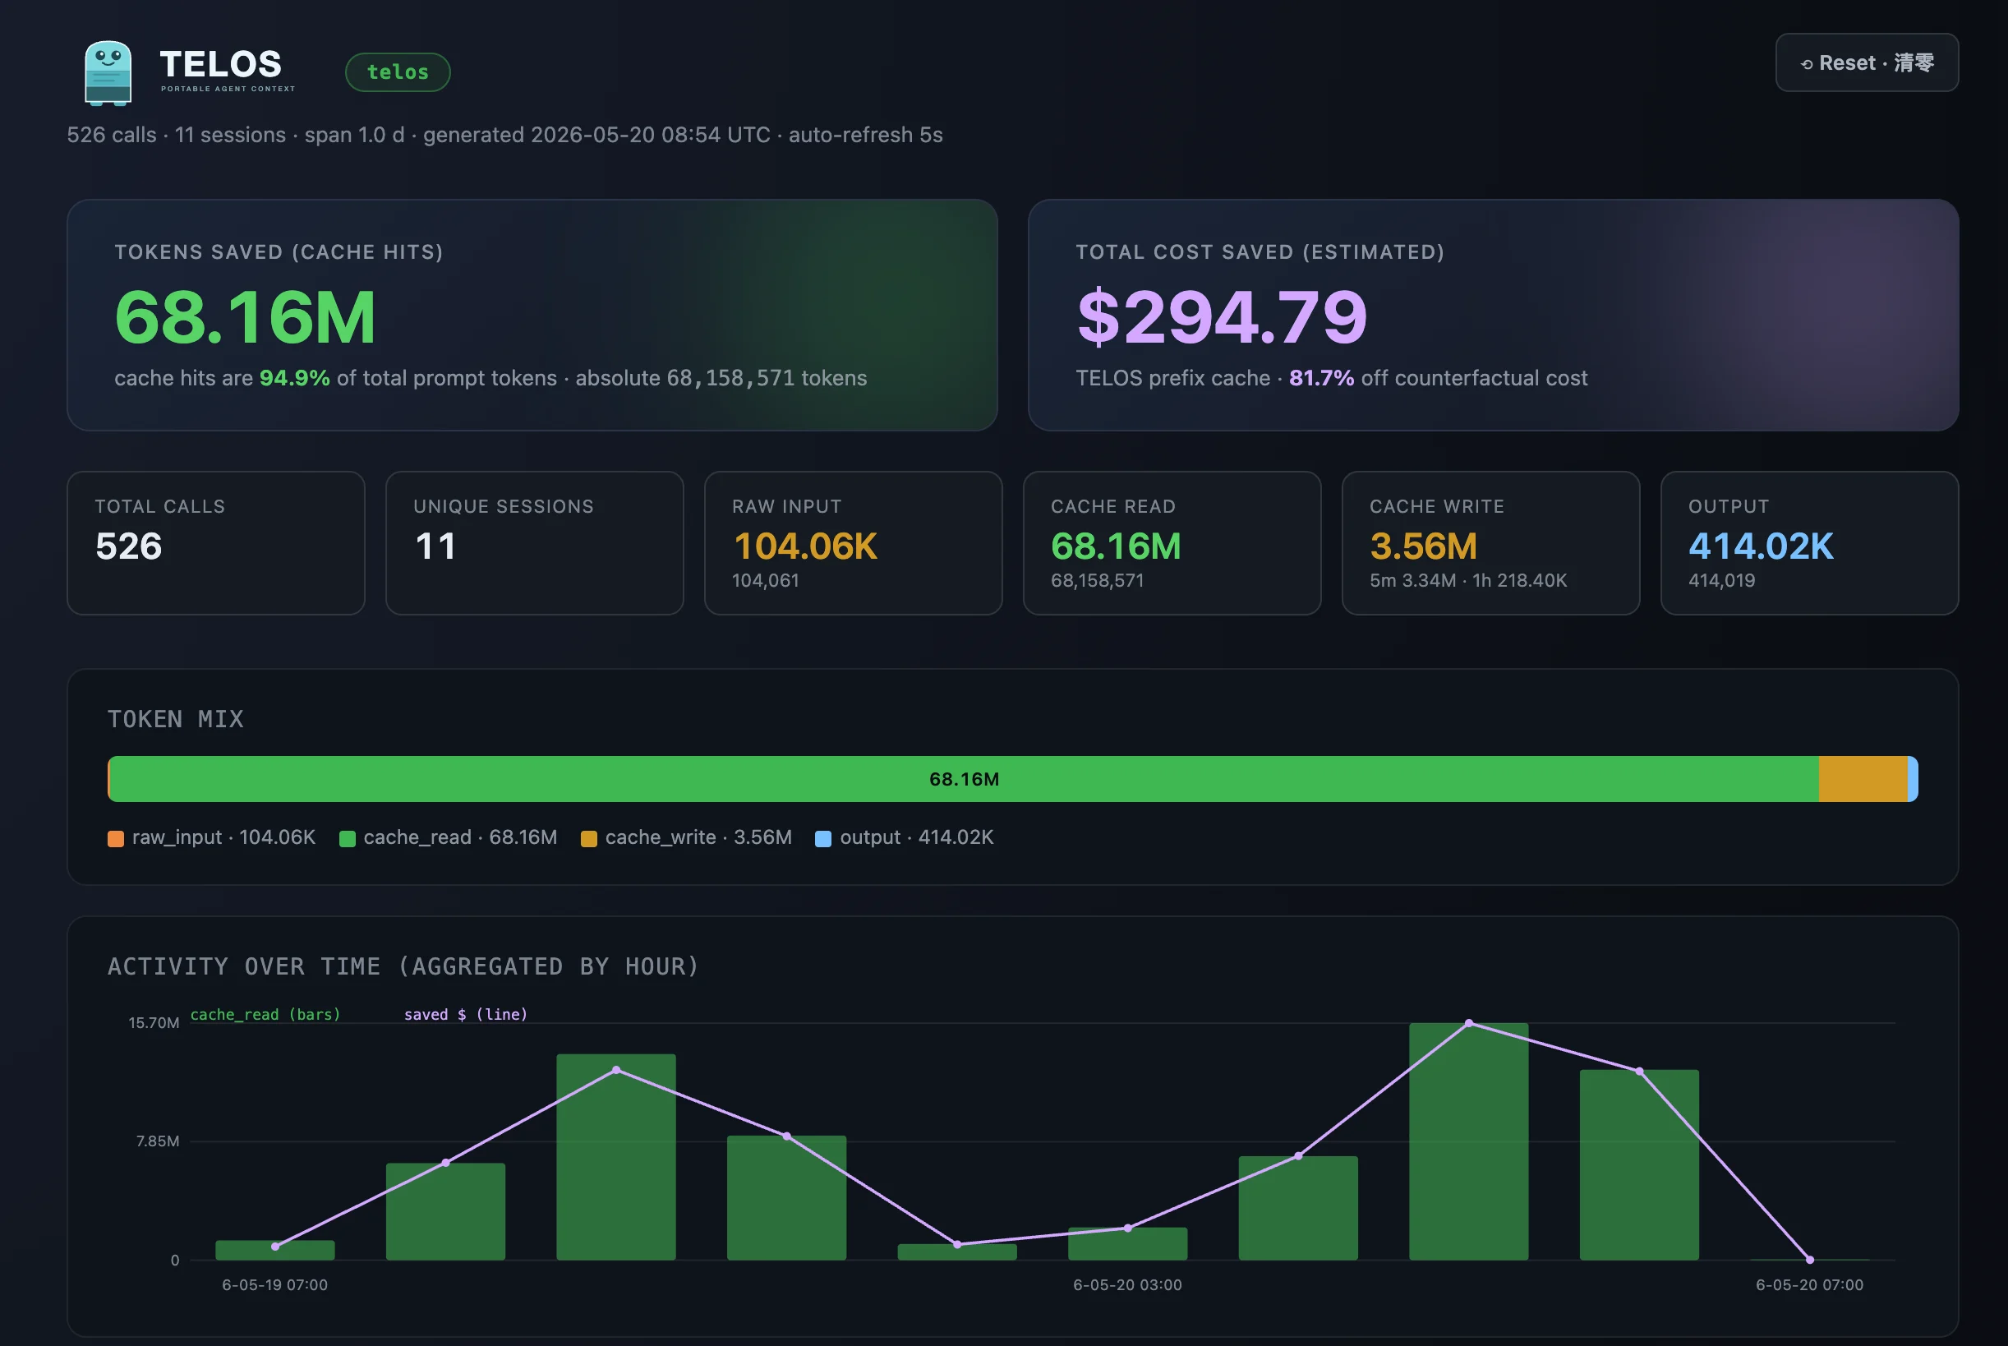Click the TOKENS SAVED (CACHE HITS) heading
Viewport: 2008px width, 1346px height.
click(x=279, y=251)
